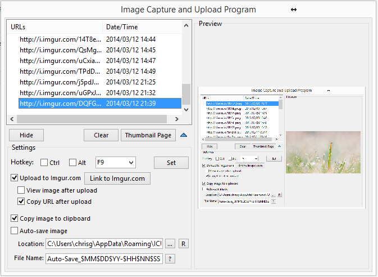Select the URL row http://i.imgur.com/TPdD...

[x=100, y=72]
